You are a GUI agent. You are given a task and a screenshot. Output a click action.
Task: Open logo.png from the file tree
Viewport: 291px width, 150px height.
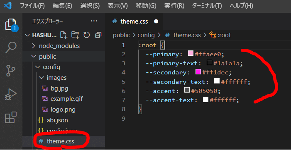63,110
